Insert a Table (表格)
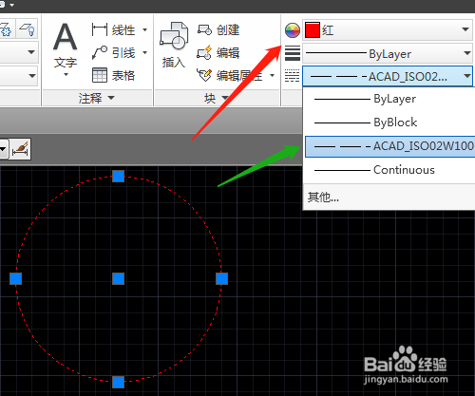 click(x=113, y=75)
